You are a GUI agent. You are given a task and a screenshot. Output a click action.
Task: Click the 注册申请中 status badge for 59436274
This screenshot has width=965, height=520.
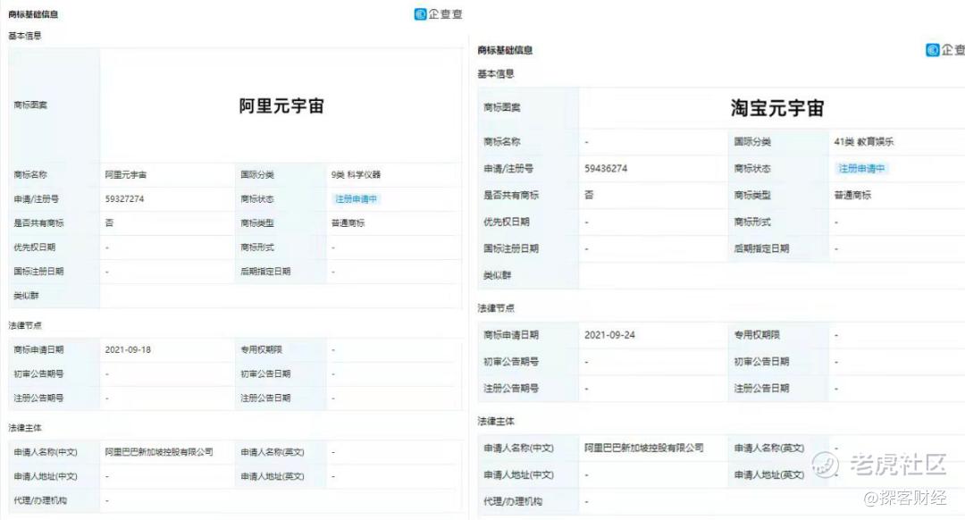click(861, 168)
